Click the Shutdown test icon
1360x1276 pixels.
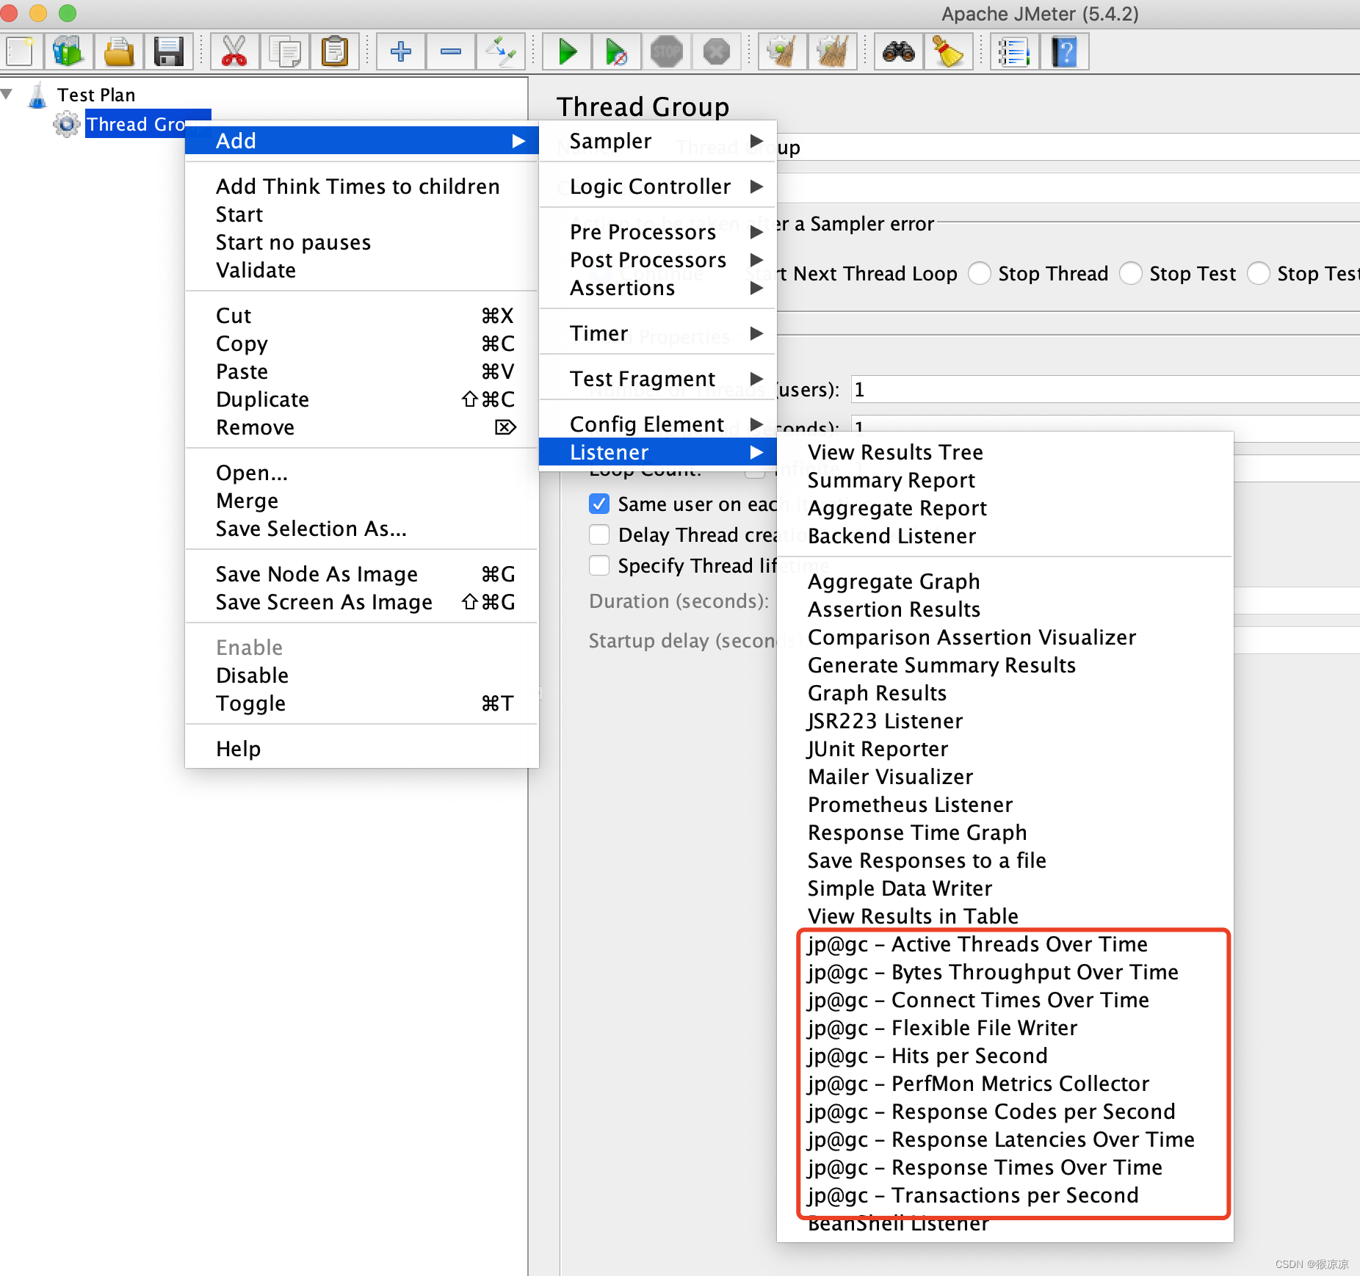(x=717, y=52)
